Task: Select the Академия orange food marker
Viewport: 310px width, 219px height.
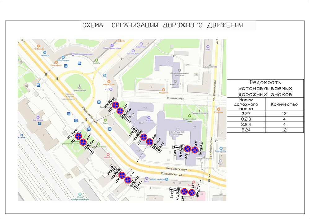Action: (163, 90)
